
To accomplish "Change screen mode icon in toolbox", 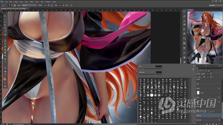I will (x=5, y=86).
